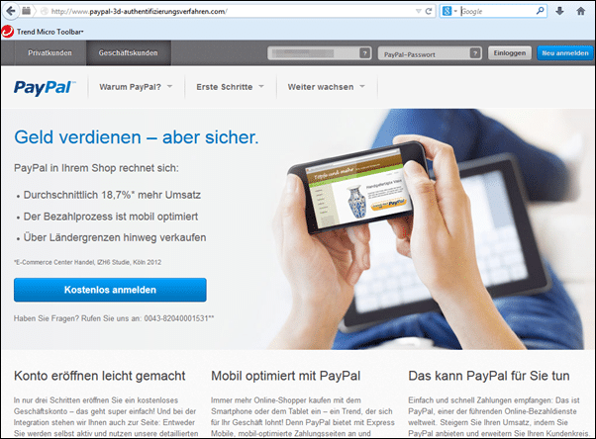Switch to Geschäftskunden tab

tap(128, 52)
